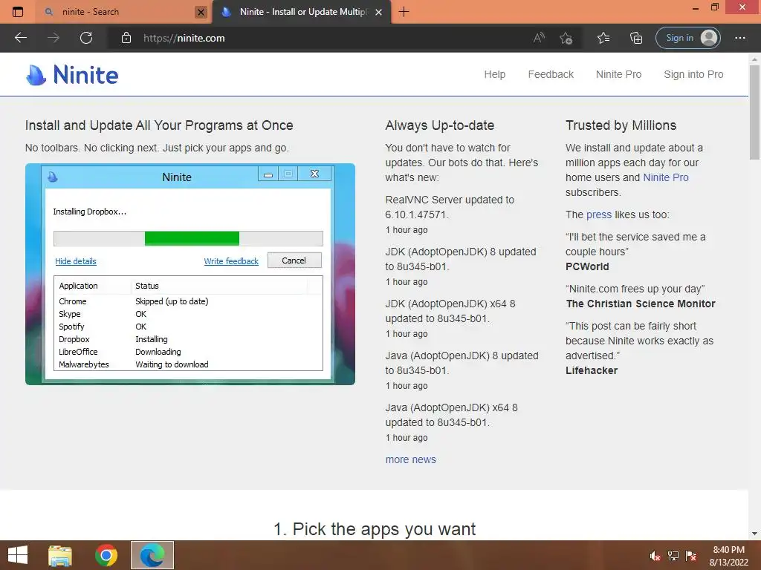This screenshot has height=570, width=761.
Task: Click 'Java (AdoptOpenJDK) x64 8' news item
Action: click(x=451, y=414)
